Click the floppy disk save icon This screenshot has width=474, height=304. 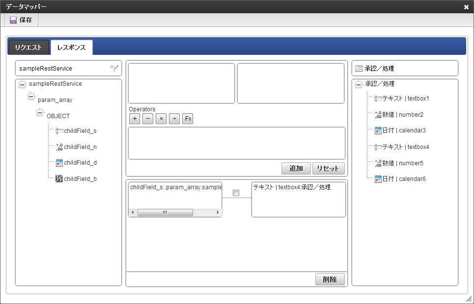[x=13, y=20]
